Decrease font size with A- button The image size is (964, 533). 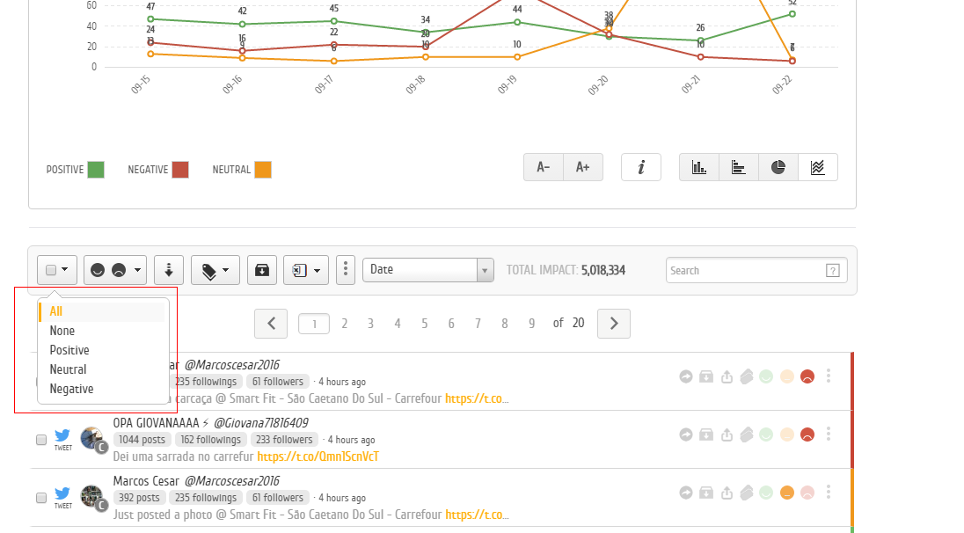click(x=544, y=167)
